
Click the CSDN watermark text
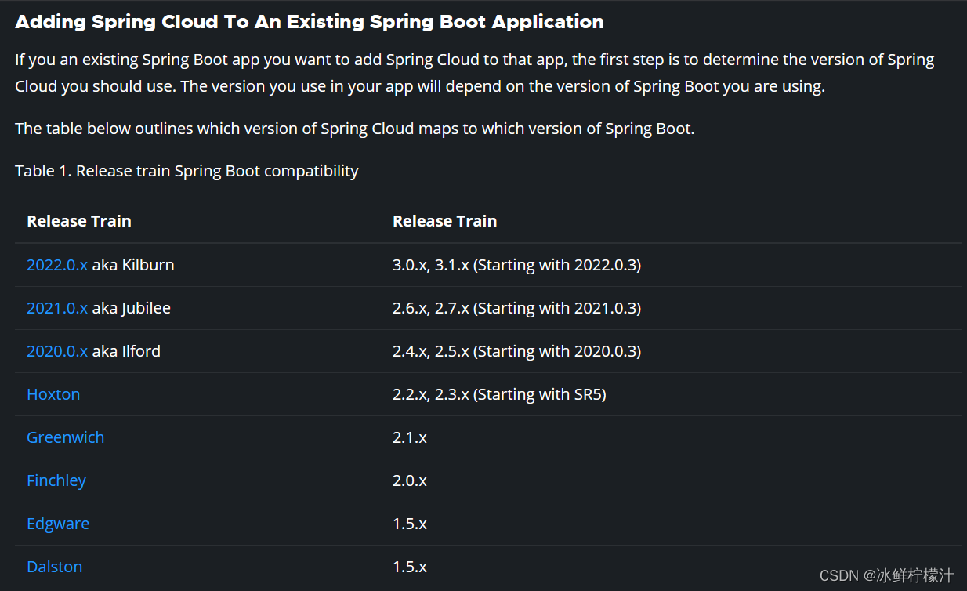[x=886, y=576]
